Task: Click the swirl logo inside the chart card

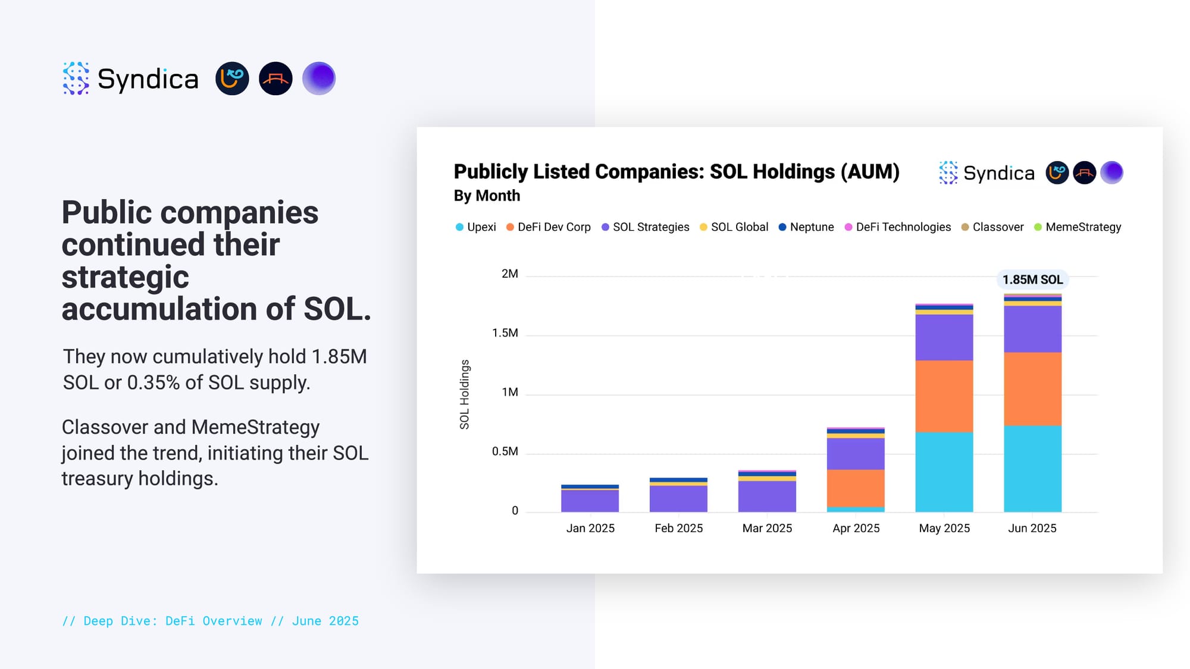Action: tap(1057, 173)
